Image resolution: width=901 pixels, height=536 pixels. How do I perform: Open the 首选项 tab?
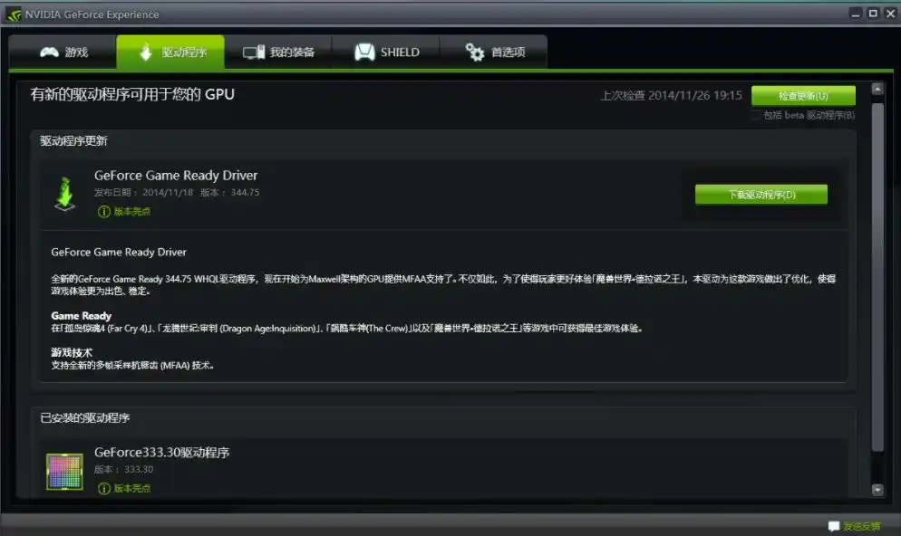(494, 53)
